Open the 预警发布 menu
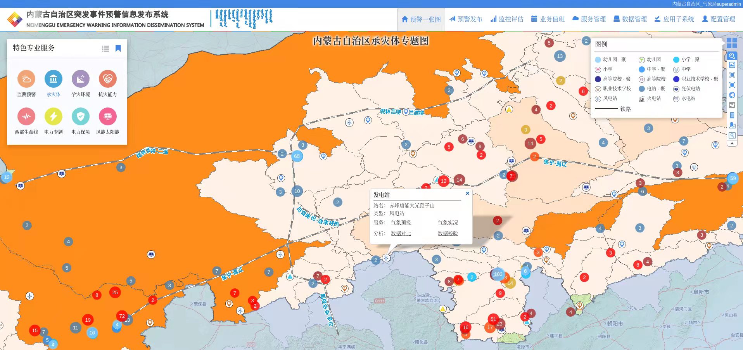The width and height of the screenshot is (743, 350). coord(466,19)
